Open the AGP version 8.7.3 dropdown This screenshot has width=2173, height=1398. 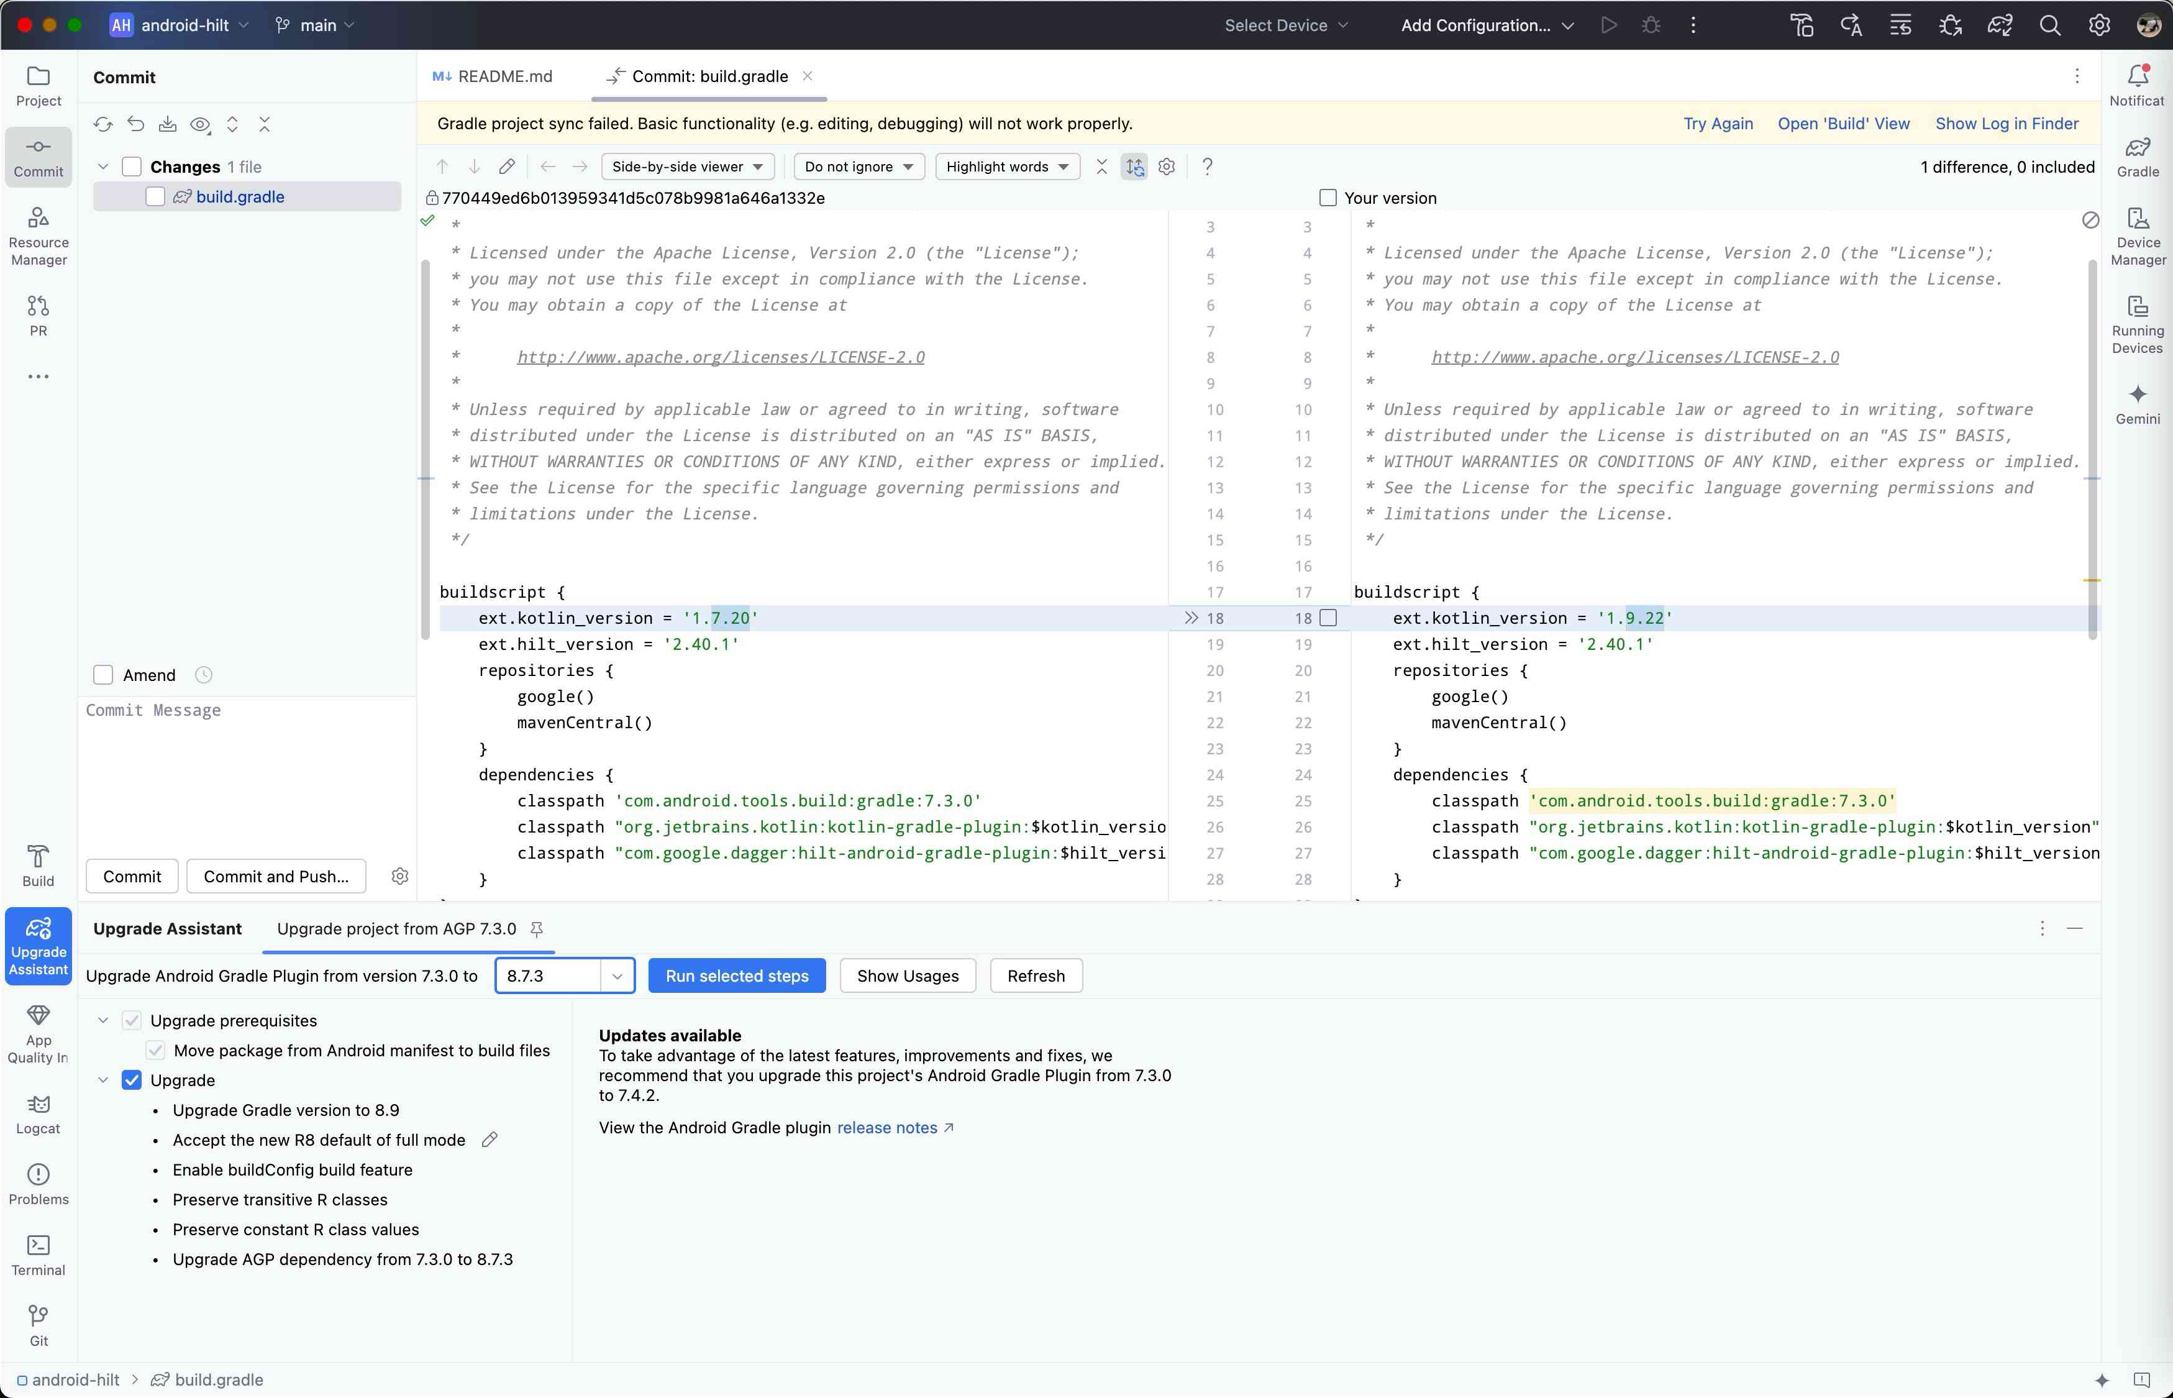click(616, 976)
